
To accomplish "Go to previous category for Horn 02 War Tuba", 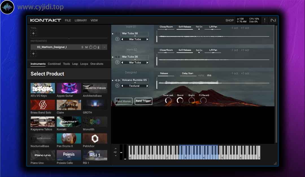I will coord(122,63).
